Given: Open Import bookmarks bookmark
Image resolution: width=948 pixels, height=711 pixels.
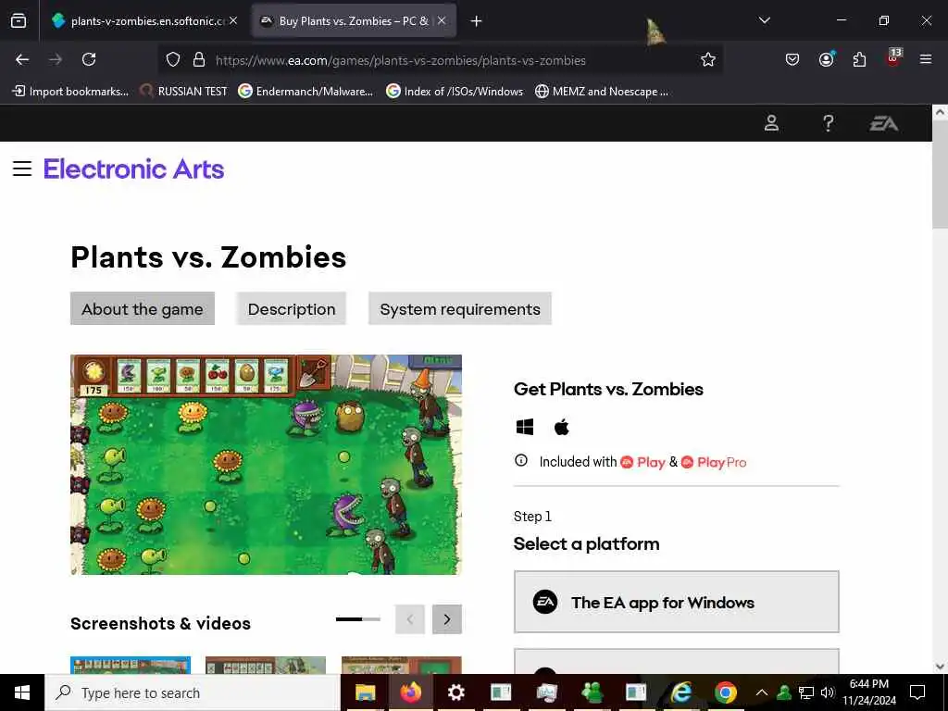Looking at the screenshot, I should (70, 92).
